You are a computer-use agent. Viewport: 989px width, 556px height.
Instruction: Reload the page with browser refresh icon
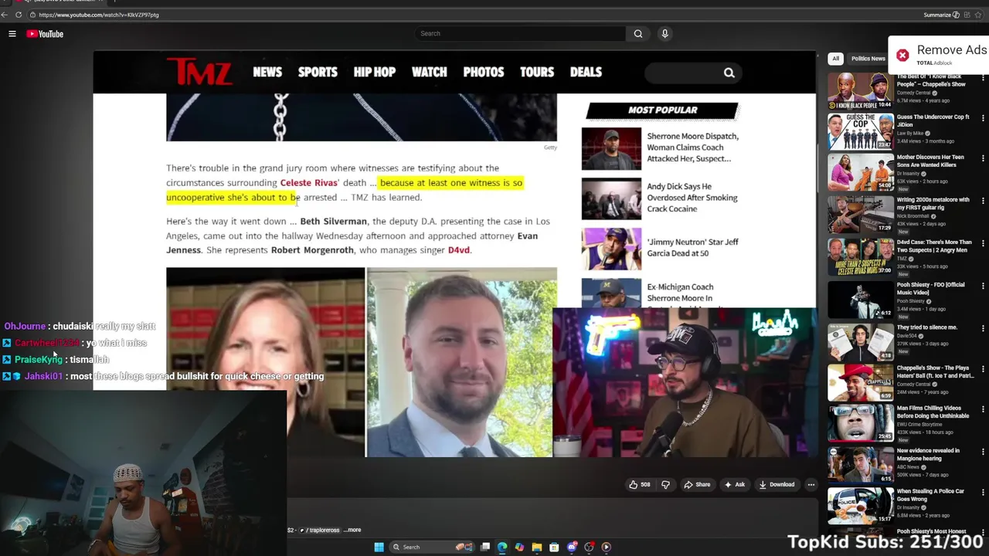pos(19,15)
